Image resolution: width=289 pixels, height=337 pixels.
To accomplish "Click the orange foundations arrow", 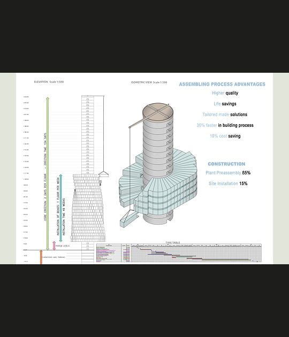I will (41, 257).
